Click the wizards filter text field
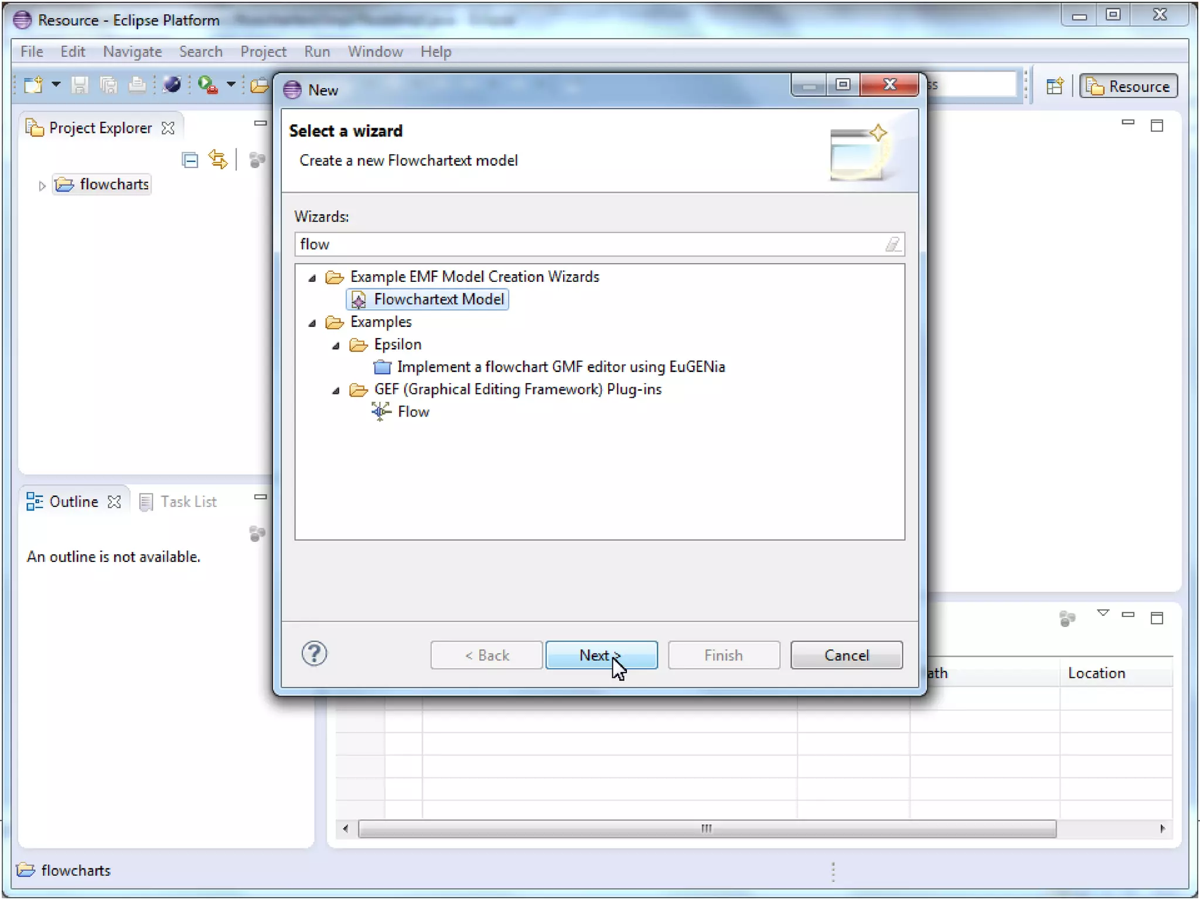Image resolution: width=1200 pixels, height=900 pixels. point(586,244)
